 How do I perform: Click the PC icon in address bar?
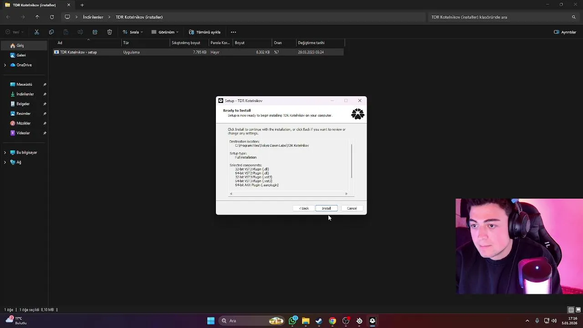click(67, 17)
